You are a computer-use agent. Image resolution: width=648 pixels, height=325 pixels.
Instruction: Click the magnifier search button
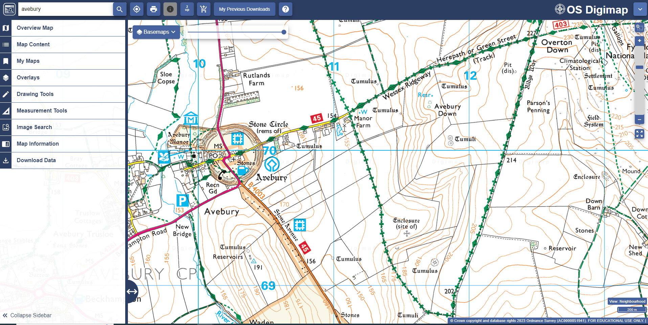pyautogui.click(x=119, y=9)
